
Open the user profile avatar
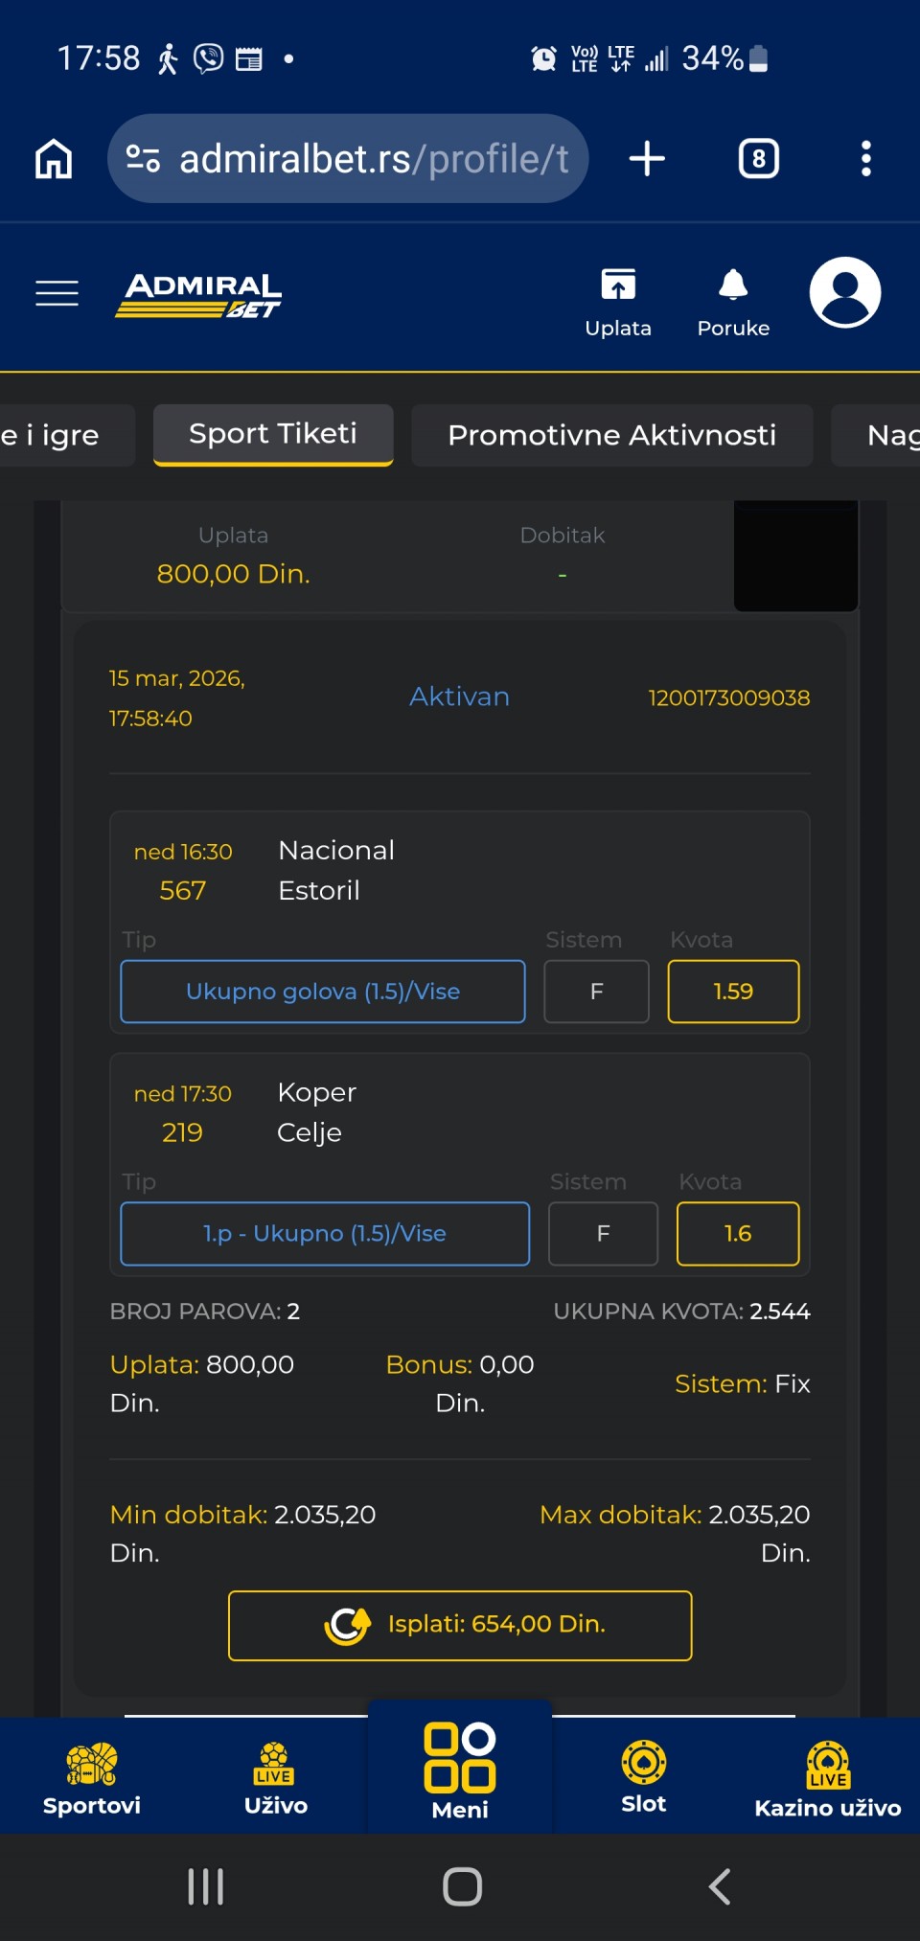(844, 293)
